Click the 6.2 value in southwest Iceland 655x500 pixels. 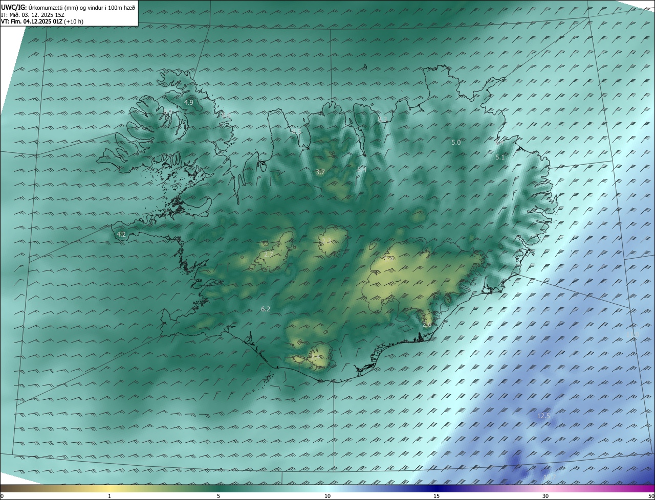point(266,309)
